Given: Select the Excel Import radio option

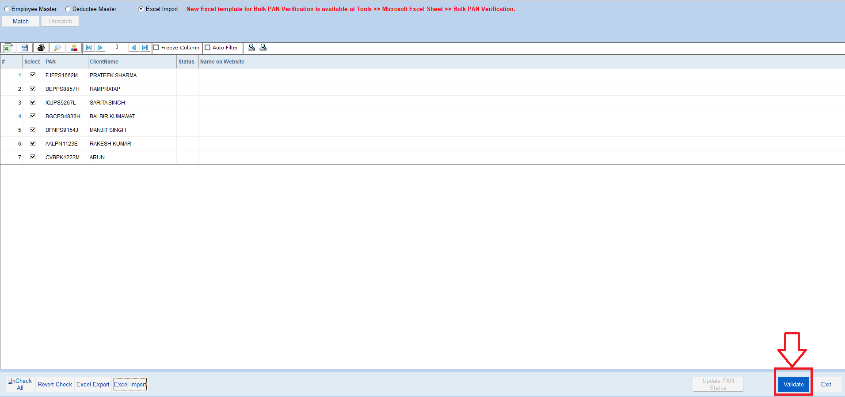Looking at the screenshot, I should [x=141, y=9].
